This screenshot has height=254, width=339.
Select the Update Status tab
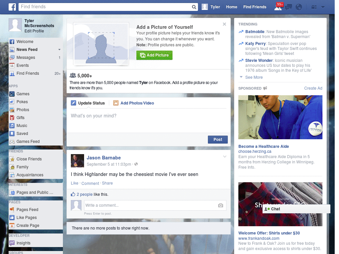[88, 103]
